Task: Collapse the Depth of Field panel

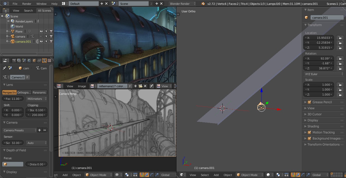Action: point(4,150)
